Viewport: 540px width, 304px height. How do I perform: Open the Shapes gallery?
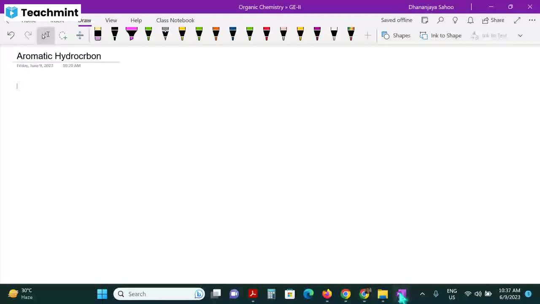(396, 35)
